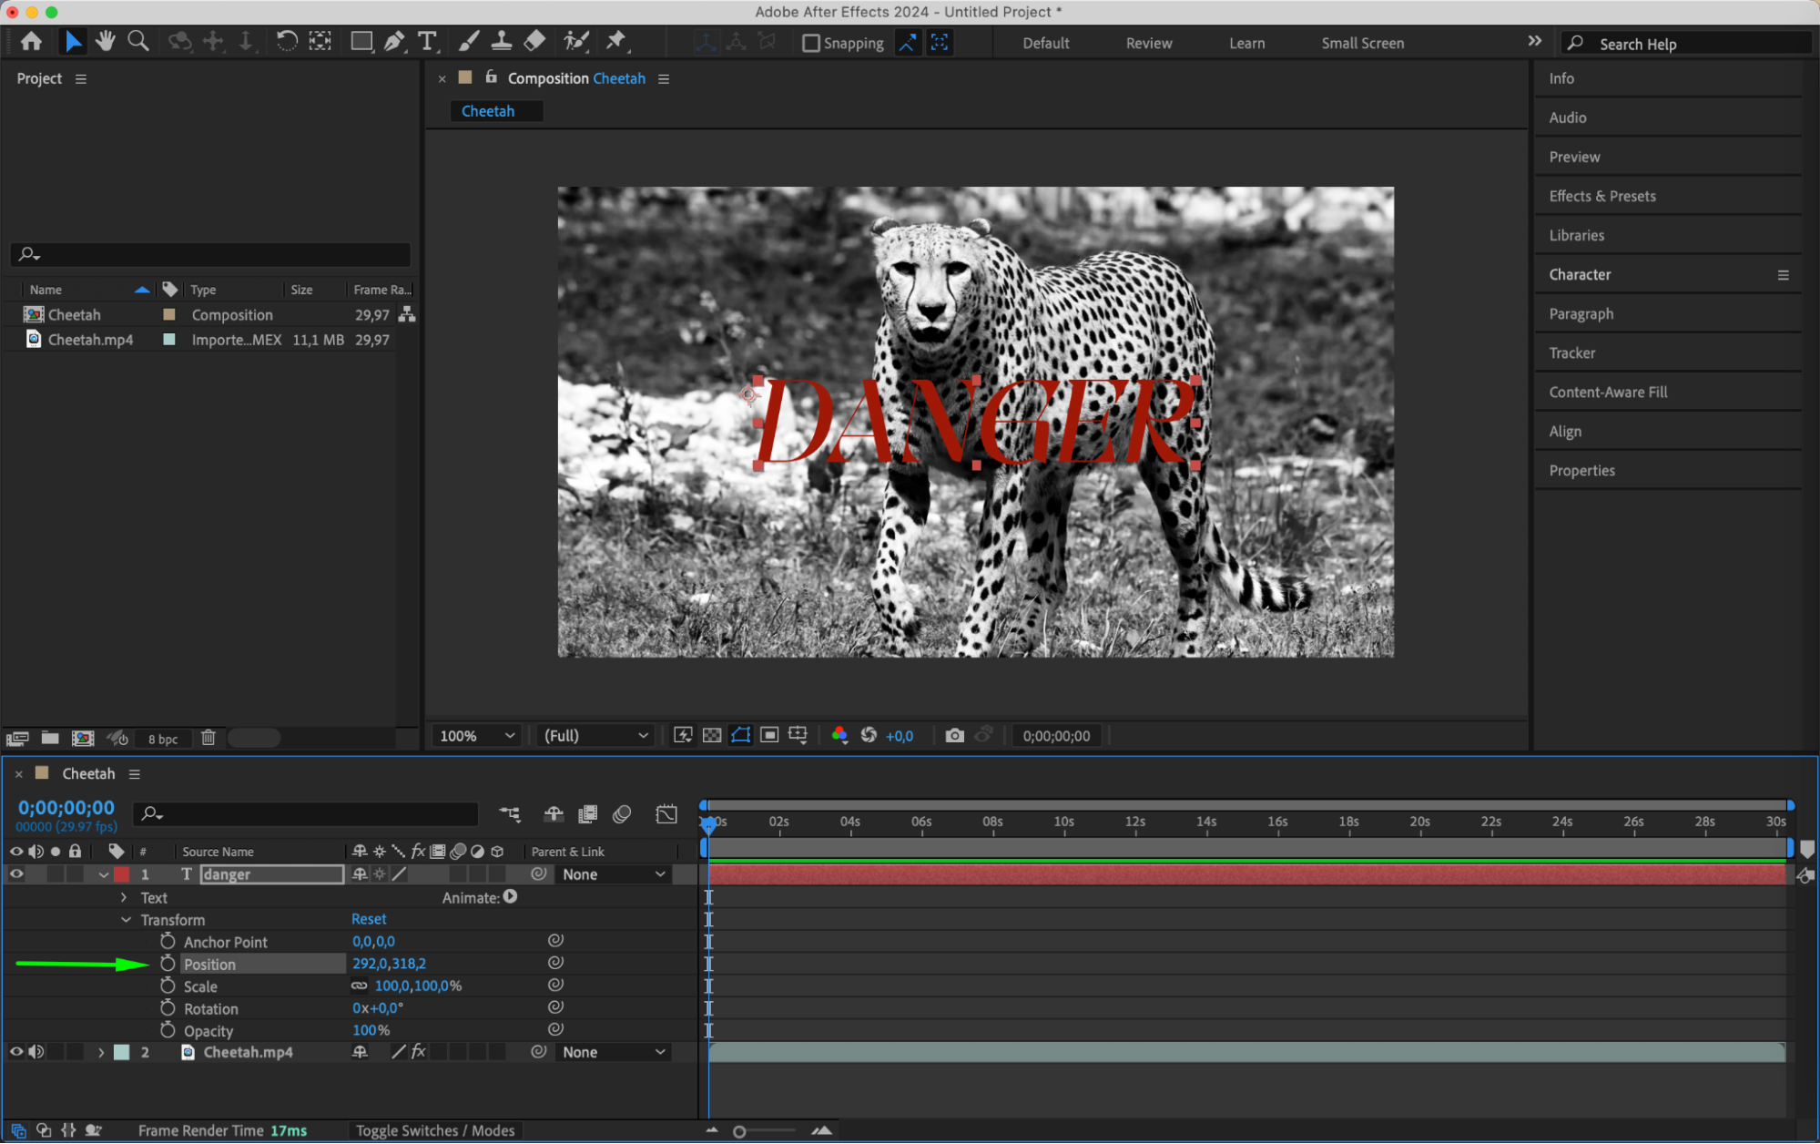Viewport: 1820px width, 1144px height.
Task: Click the Take Snapshot camera icon
Action: click(953, 735)
